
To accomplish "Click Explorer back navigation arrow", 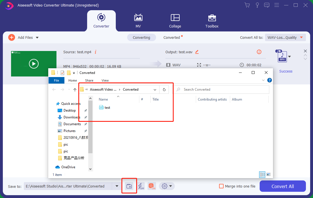I will (54, 90).
